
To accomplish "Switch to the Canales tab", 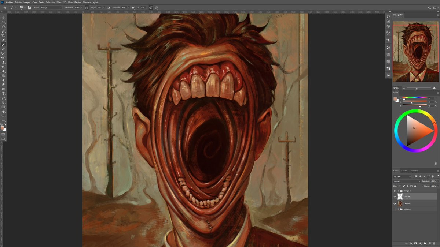I will 404,171.
